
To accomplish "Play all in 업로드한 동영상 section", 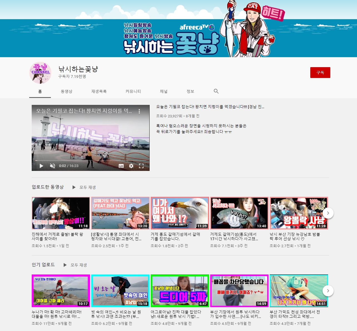I will (x=84, y=187).
